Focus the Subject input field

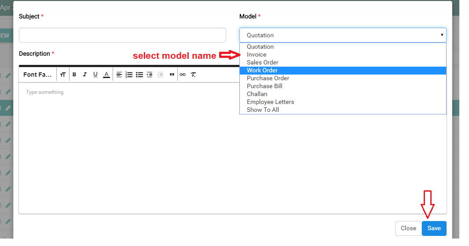tap(122, 35)
